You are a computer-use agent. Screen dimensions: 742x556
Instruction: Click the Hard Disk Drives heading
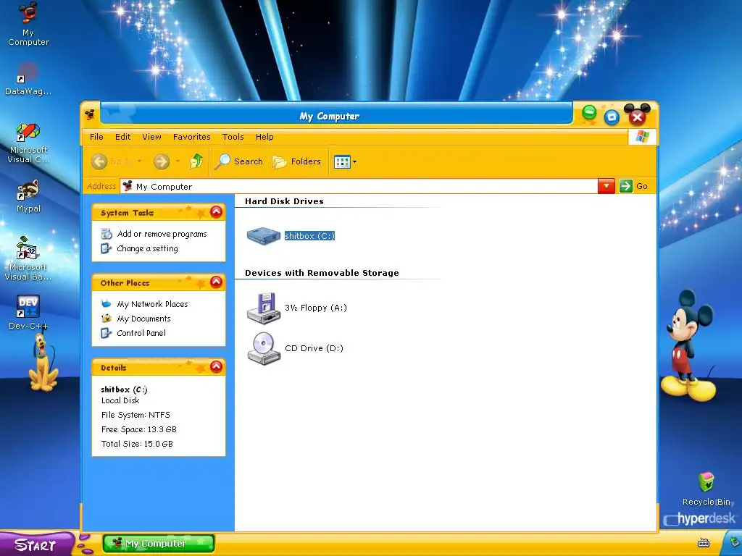(284, 201)
